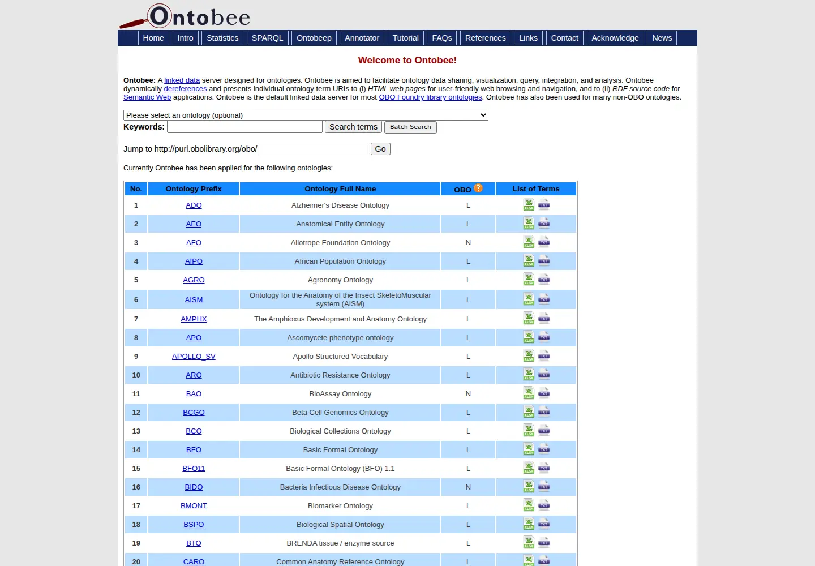This screenshot has width=815, height=566.
Task: Download TXT term list for BCGO
Action: coord(544,411)
